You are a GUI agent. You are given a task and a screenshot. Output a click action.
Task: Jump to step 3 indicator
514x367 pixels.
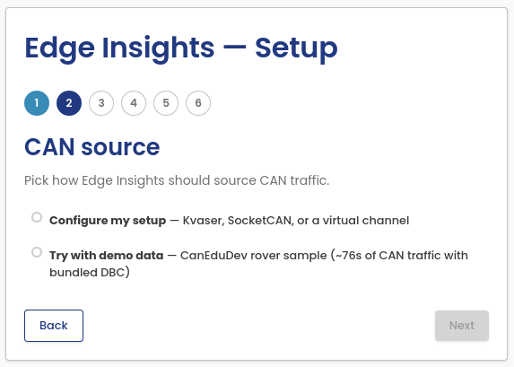click(x=101, y=103)
